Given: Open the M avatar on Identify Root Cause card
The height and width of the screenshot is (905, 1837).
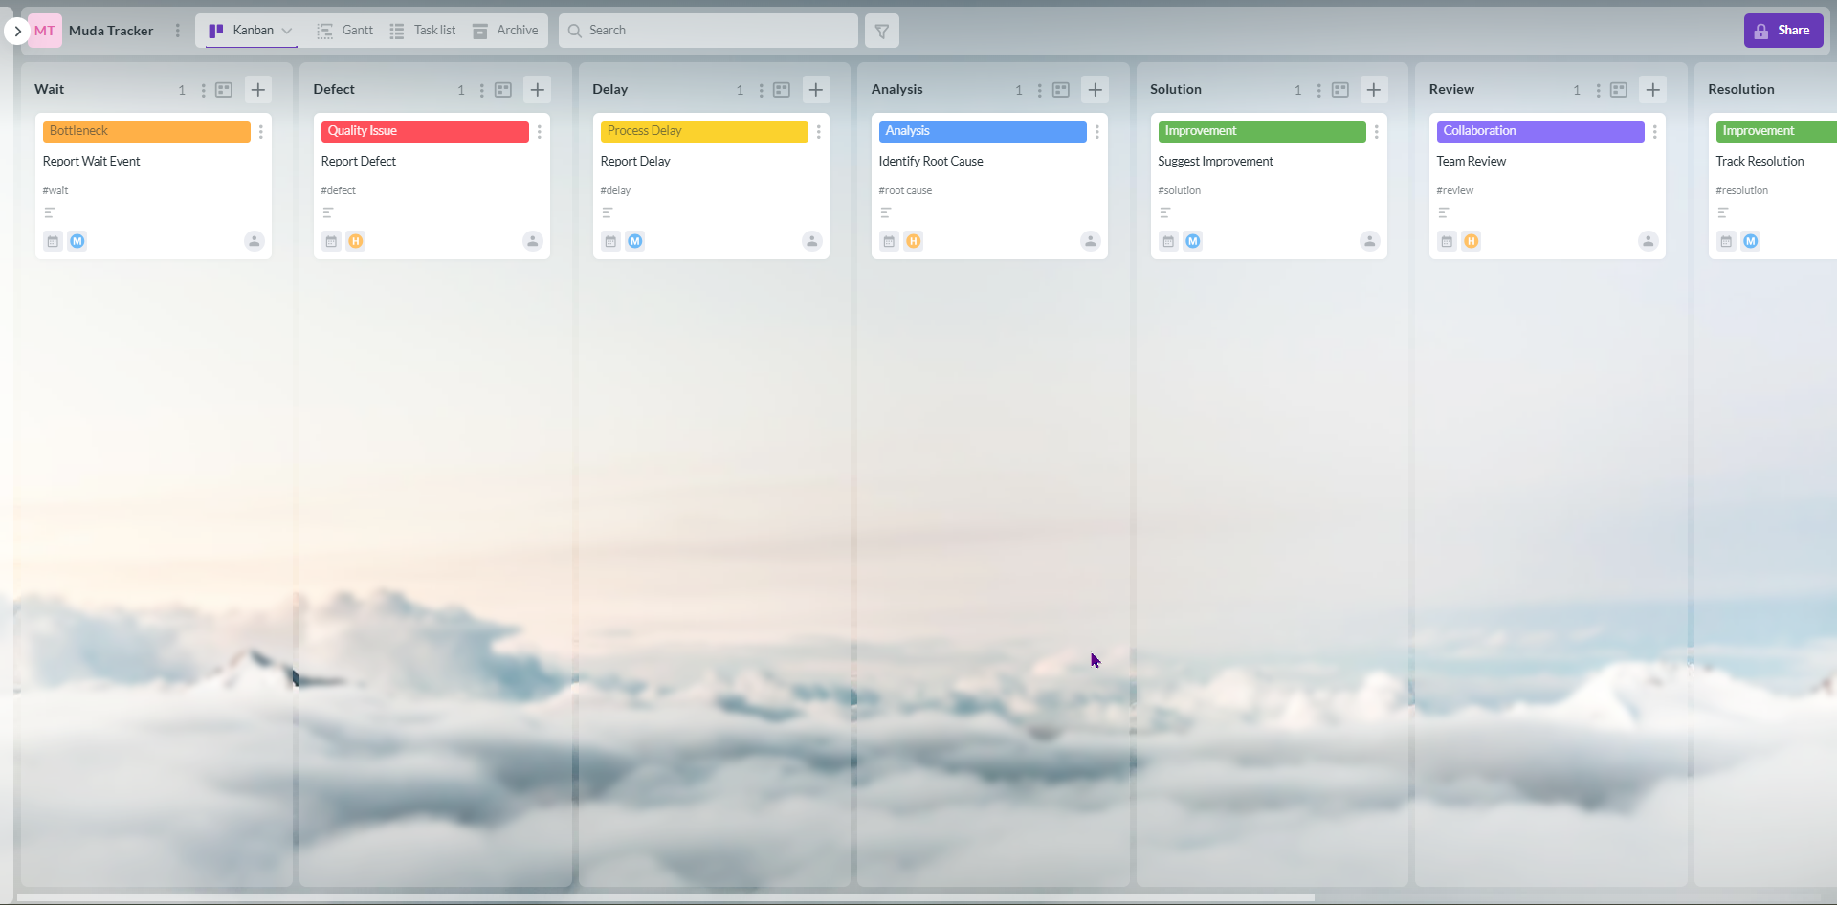Looking at the screenshot, I should [915, 241].
